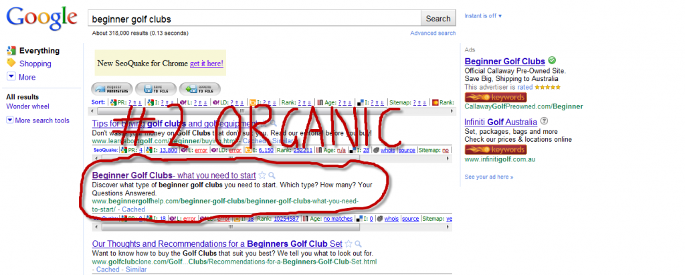Click Age no matches for beginnergolfhelp
Screen dimensions: 685x275
tap(338, 219)
